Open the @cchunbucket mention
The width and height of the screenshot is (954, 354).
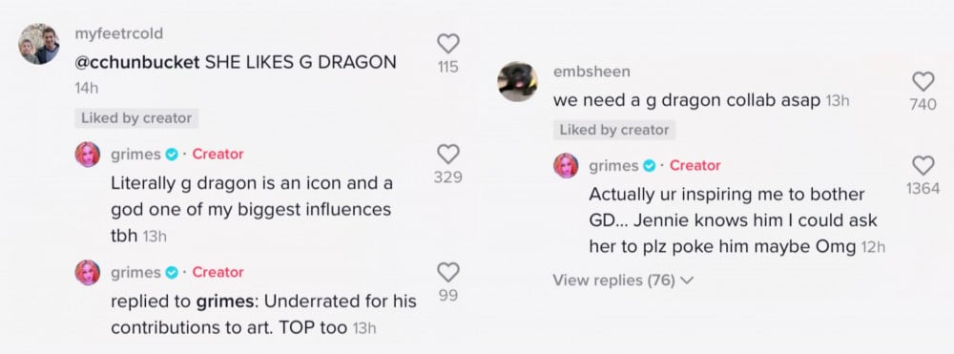(136, 62)
